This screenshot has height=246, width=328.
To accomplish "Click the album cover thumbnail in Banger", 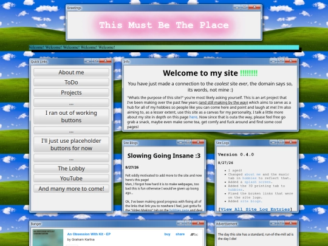I will (x=48, y=237).
